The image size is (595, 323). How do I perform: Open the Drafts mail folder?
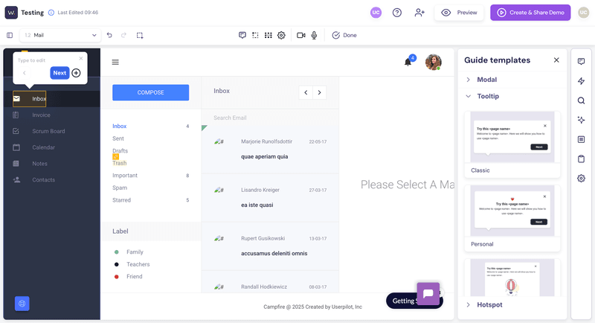coord(120,151)
